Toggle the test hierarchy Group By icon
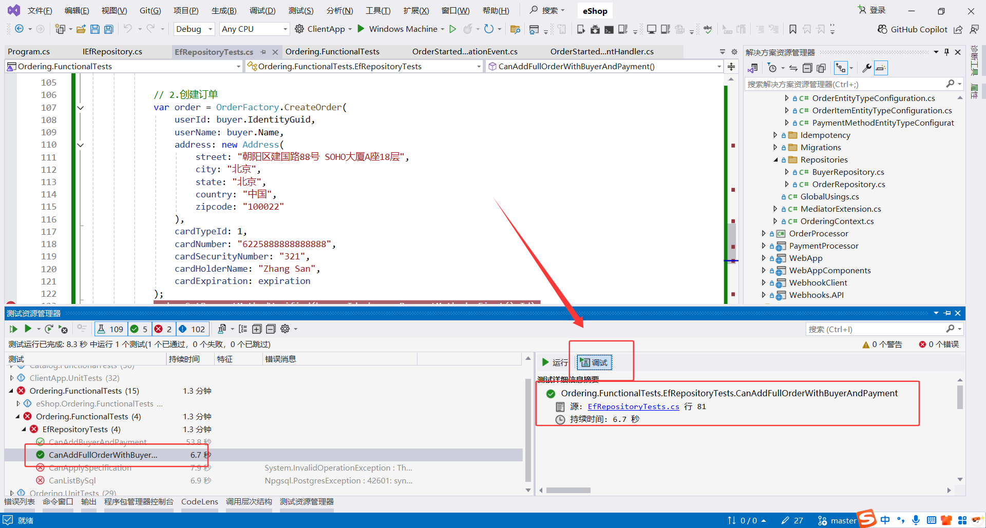Screen dimensions: 986x528 (x=243, y=329)
